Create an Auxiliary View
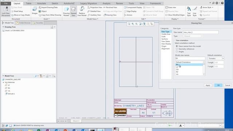Screen dimensions: 233x131 coord(94,15)
